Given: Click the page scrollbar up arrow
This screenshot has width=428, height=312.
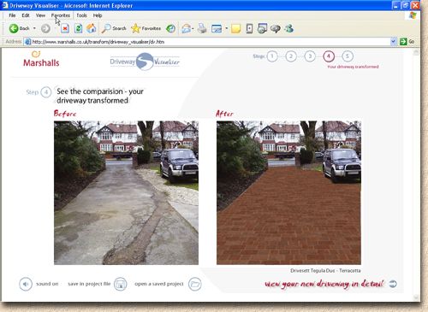Looking at the screenshot, I should [x=416, y=52].
